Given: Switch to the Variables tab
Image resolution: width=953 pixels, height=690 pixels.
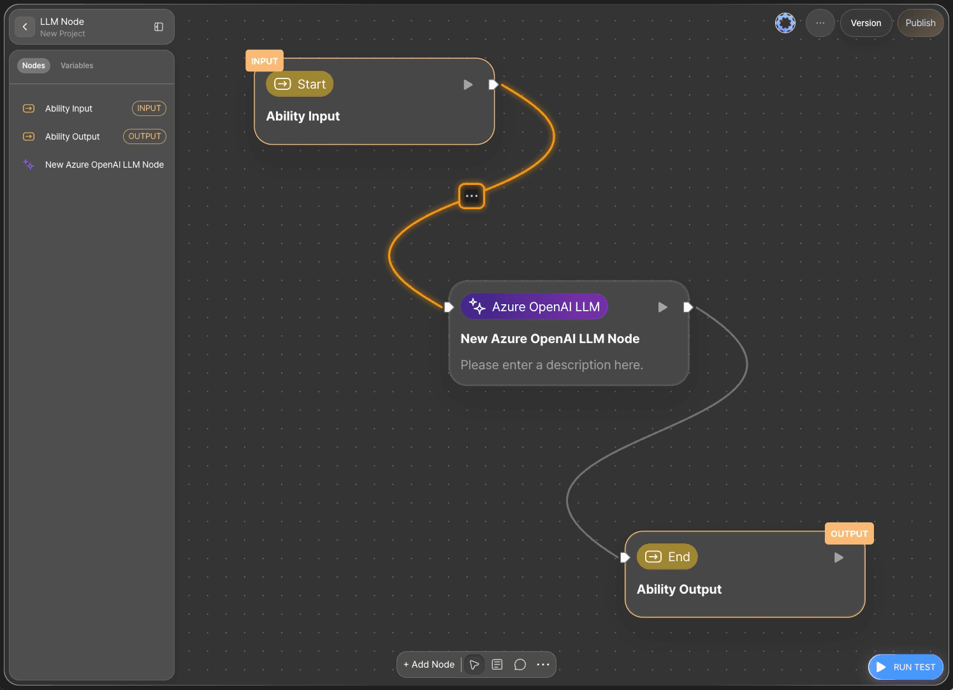Looking at the screenshot, I should point(77,66).
